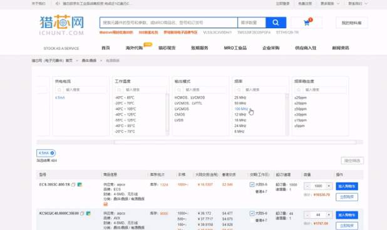387x230 pixels.
Task: Open MRO工业品 navigation tab
Action: tap(235, 47)
